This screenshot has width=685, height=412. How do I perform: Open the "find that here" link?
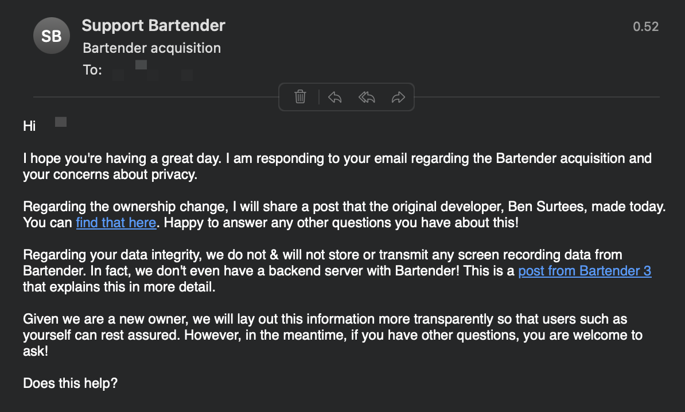[116, 222]
